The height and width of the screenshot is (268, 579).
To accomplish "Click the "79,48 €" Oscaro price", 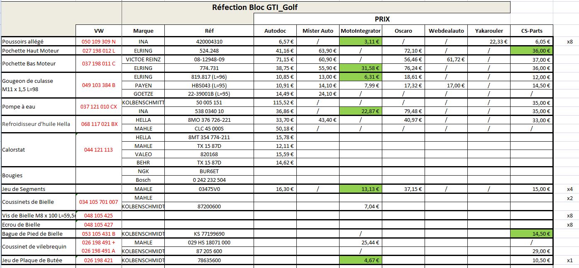I will [x=403, y=111].
